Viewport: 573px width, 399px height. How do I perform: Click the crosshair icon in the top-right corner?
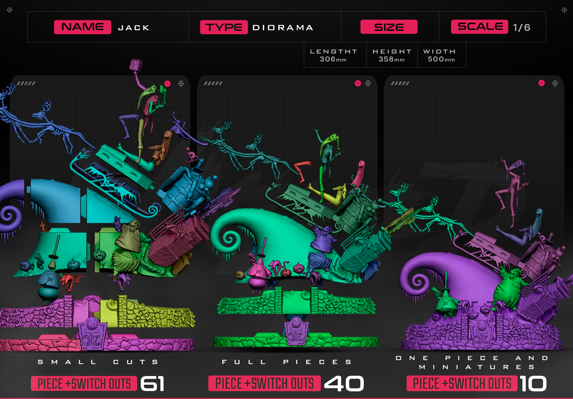(x=564, y=10)
